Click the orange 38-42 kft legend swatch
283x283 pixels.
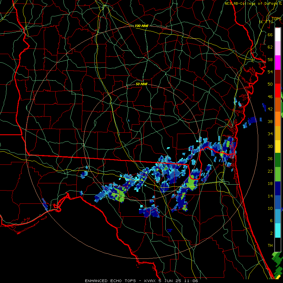pos(278,119)
